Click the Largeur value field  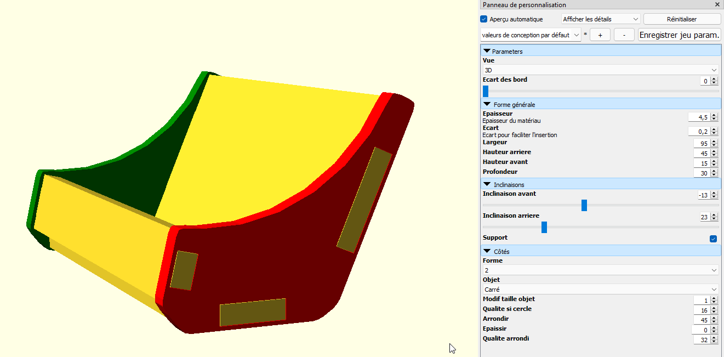[701, 143]
